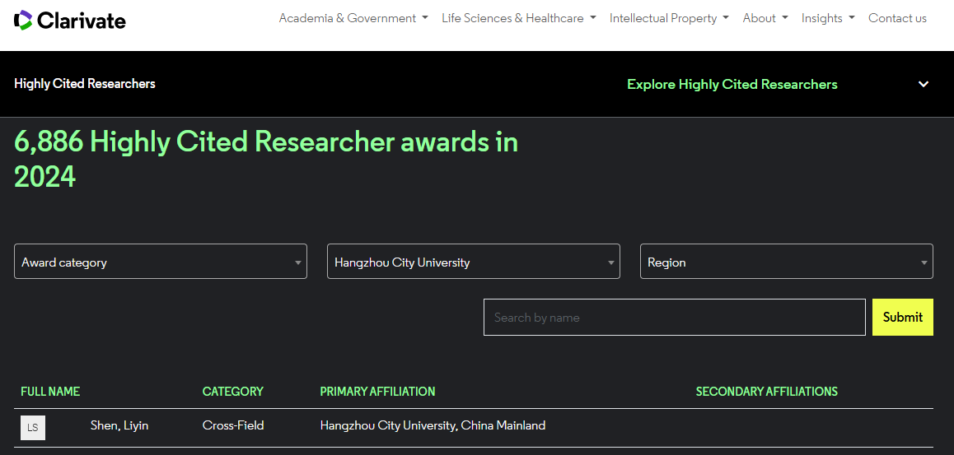Expand the Explore section chevron
This screenshot has width=954, height=455.
coord(924,84)
